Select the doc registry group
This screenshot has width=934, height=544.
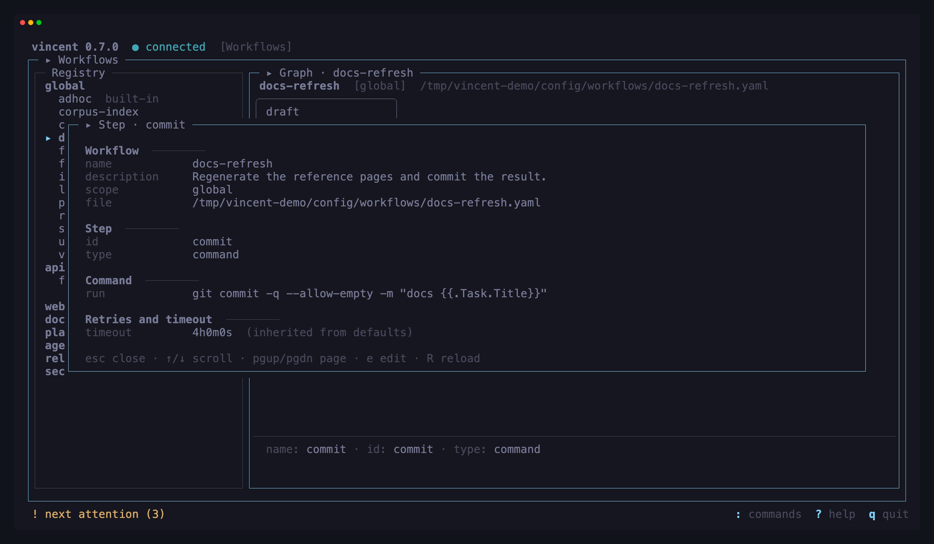(55, 320)
